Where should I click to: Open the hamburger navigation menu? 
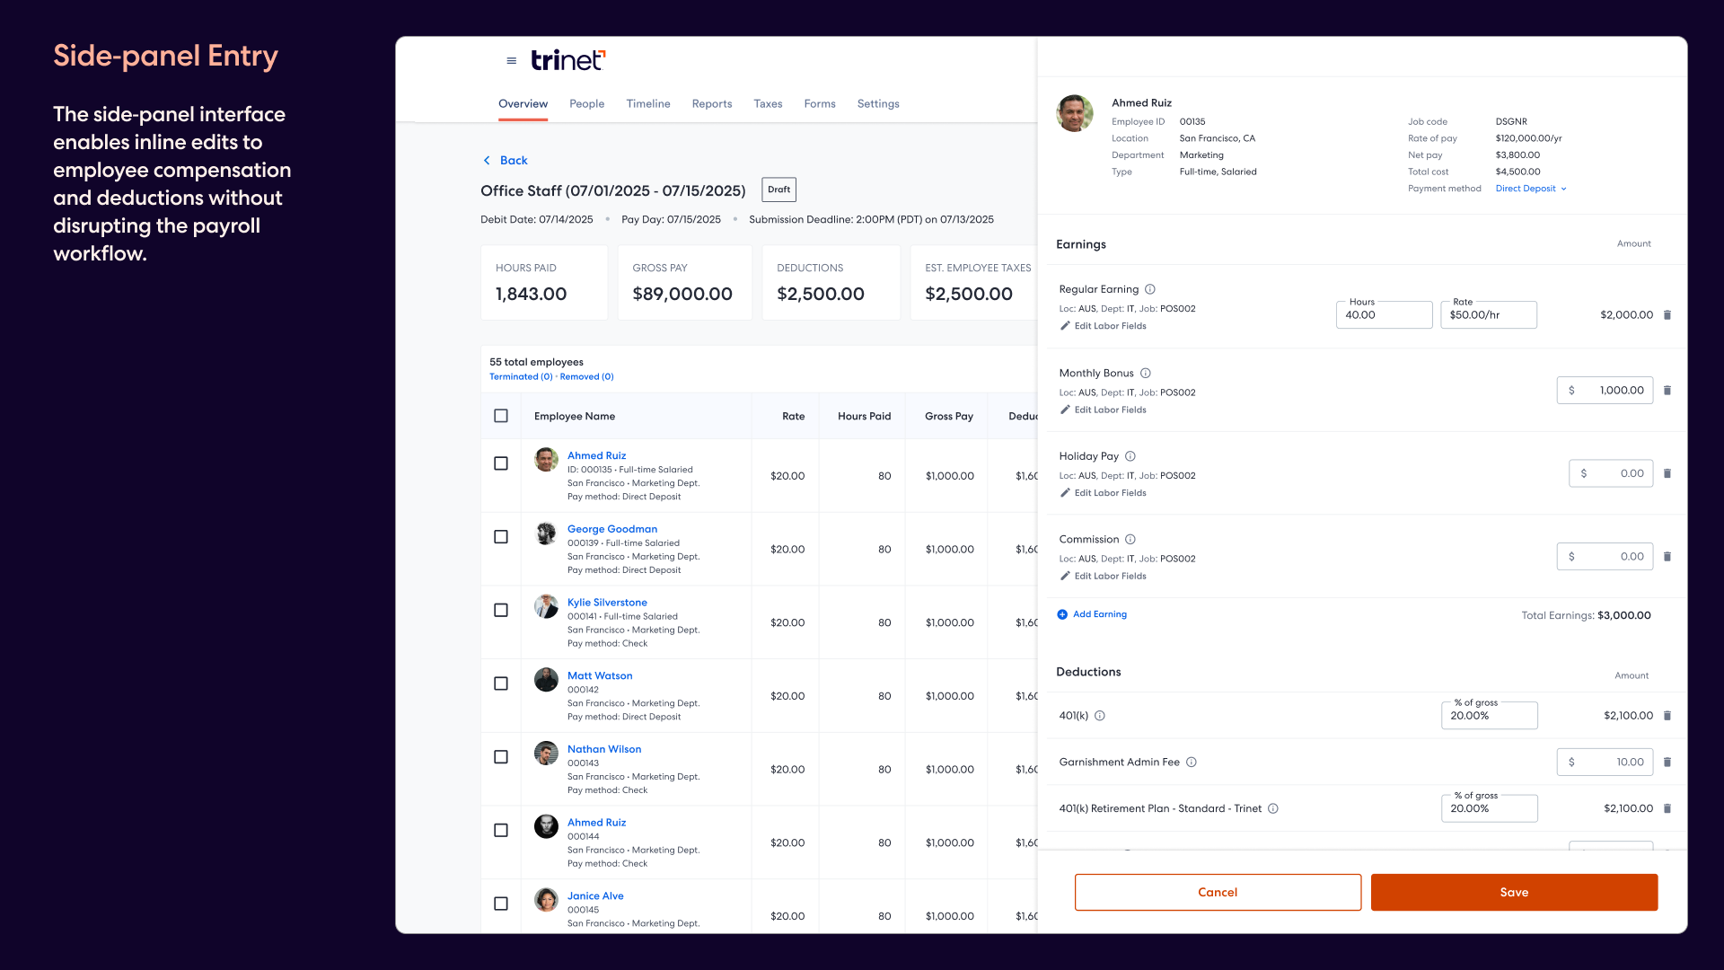click(x=512, y=60)
